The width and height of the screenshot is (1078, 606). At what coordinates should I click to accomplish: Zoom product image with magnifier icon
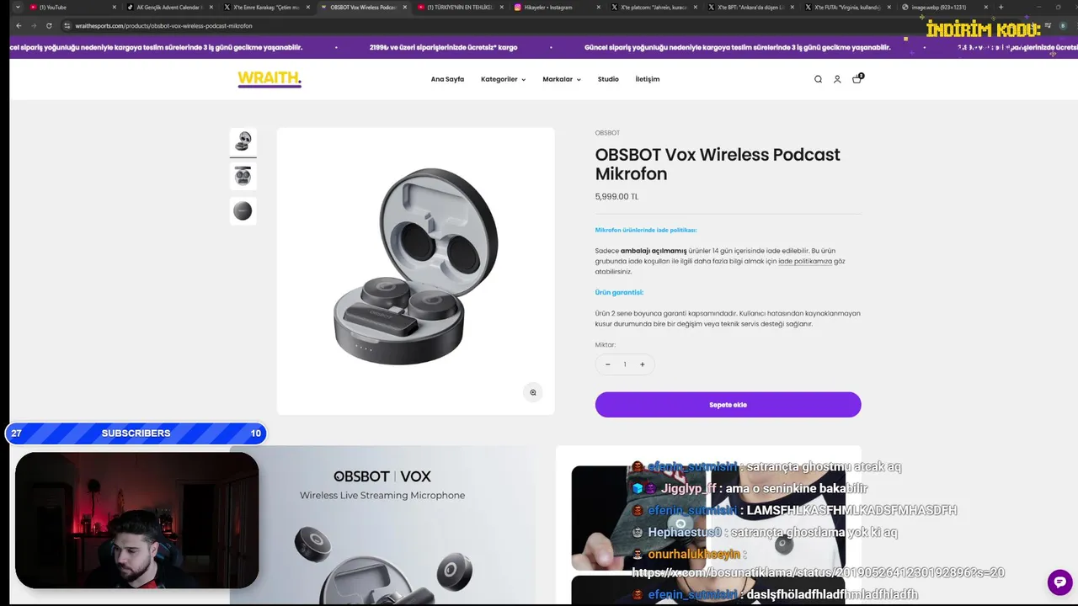[x=532, y=392]
